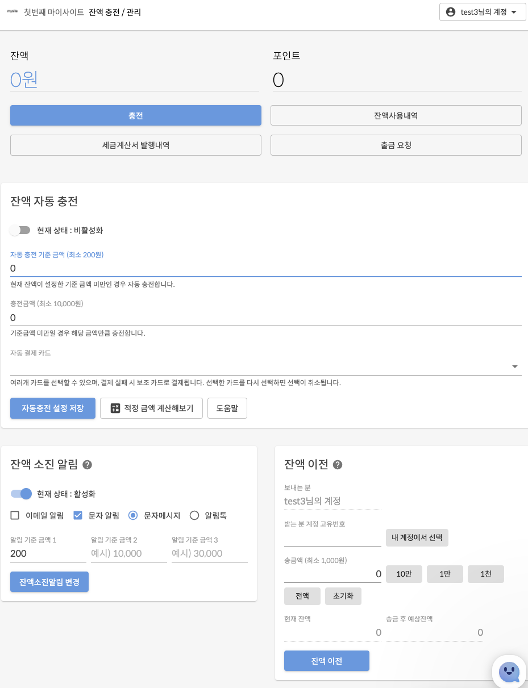
Task: Click help icon beside 잔액 이전
Action: (337, 465)
